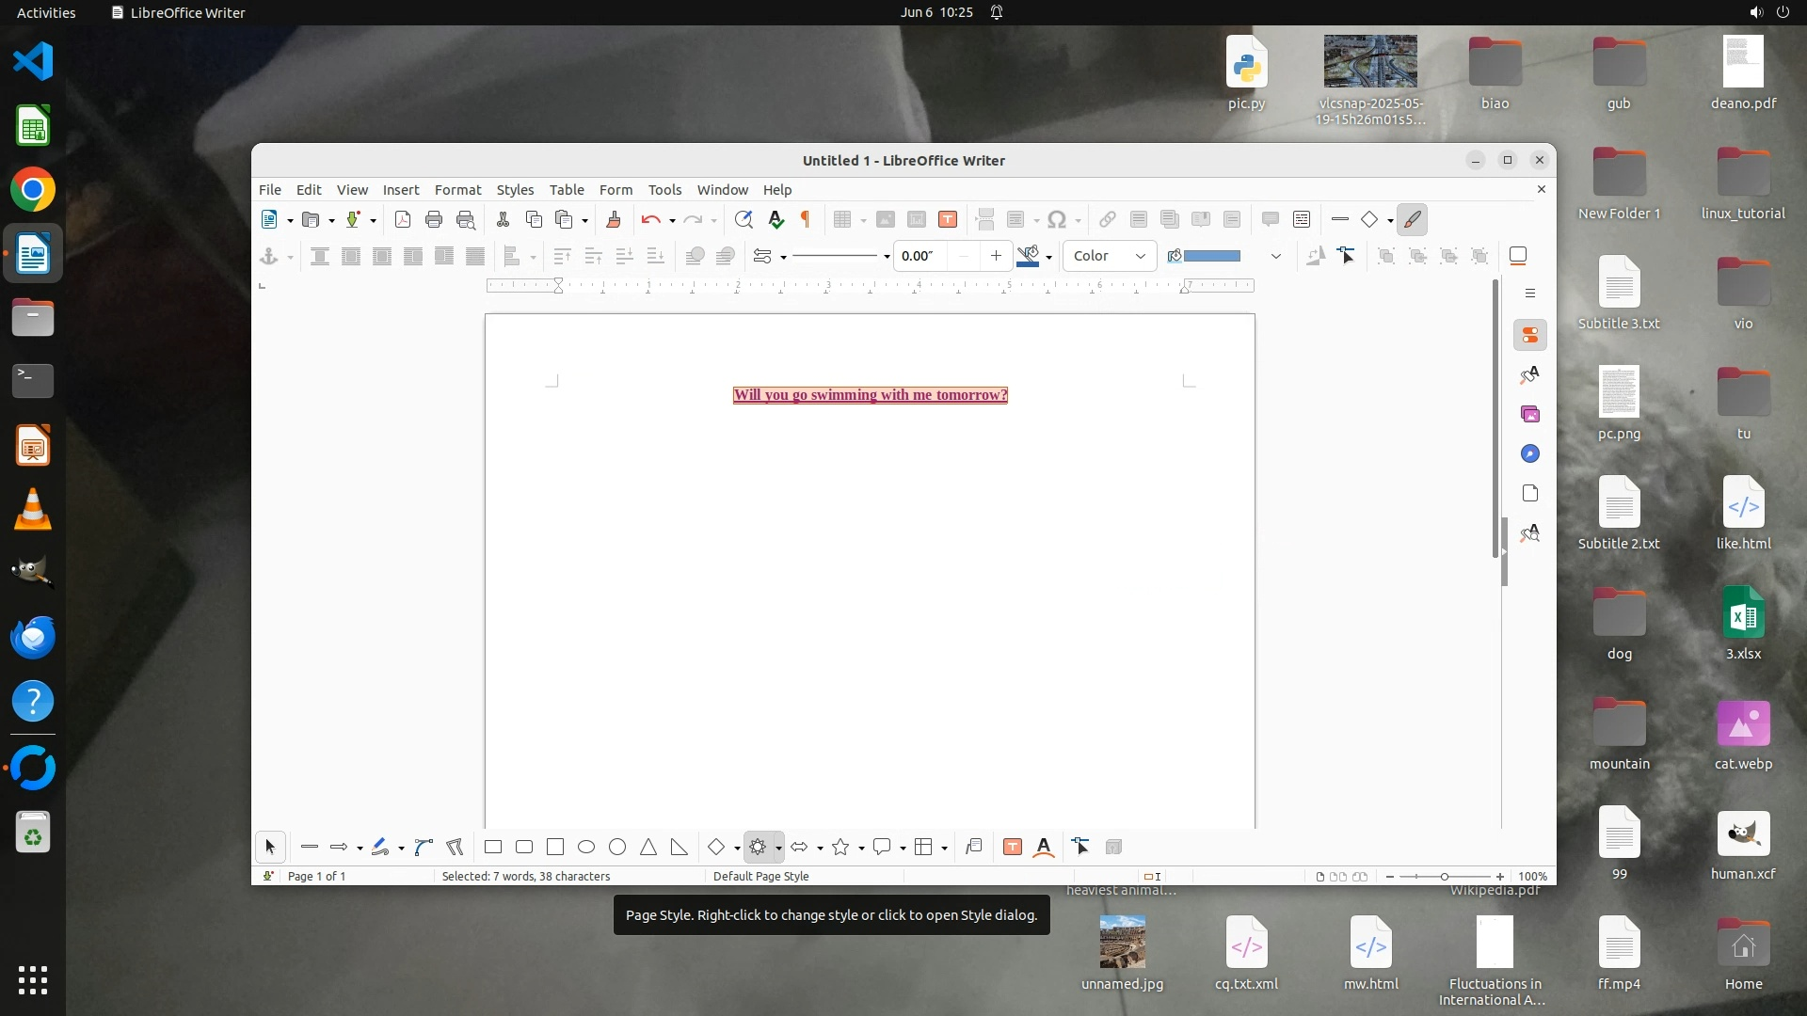Click the blue fill color swatch
This screenshot has width=1807, height=1016.
tap(1211, 256)
